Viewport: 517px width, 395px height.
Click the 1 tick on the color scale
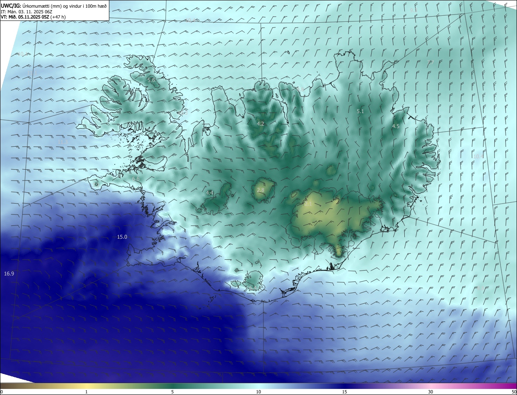coord(86,392)
